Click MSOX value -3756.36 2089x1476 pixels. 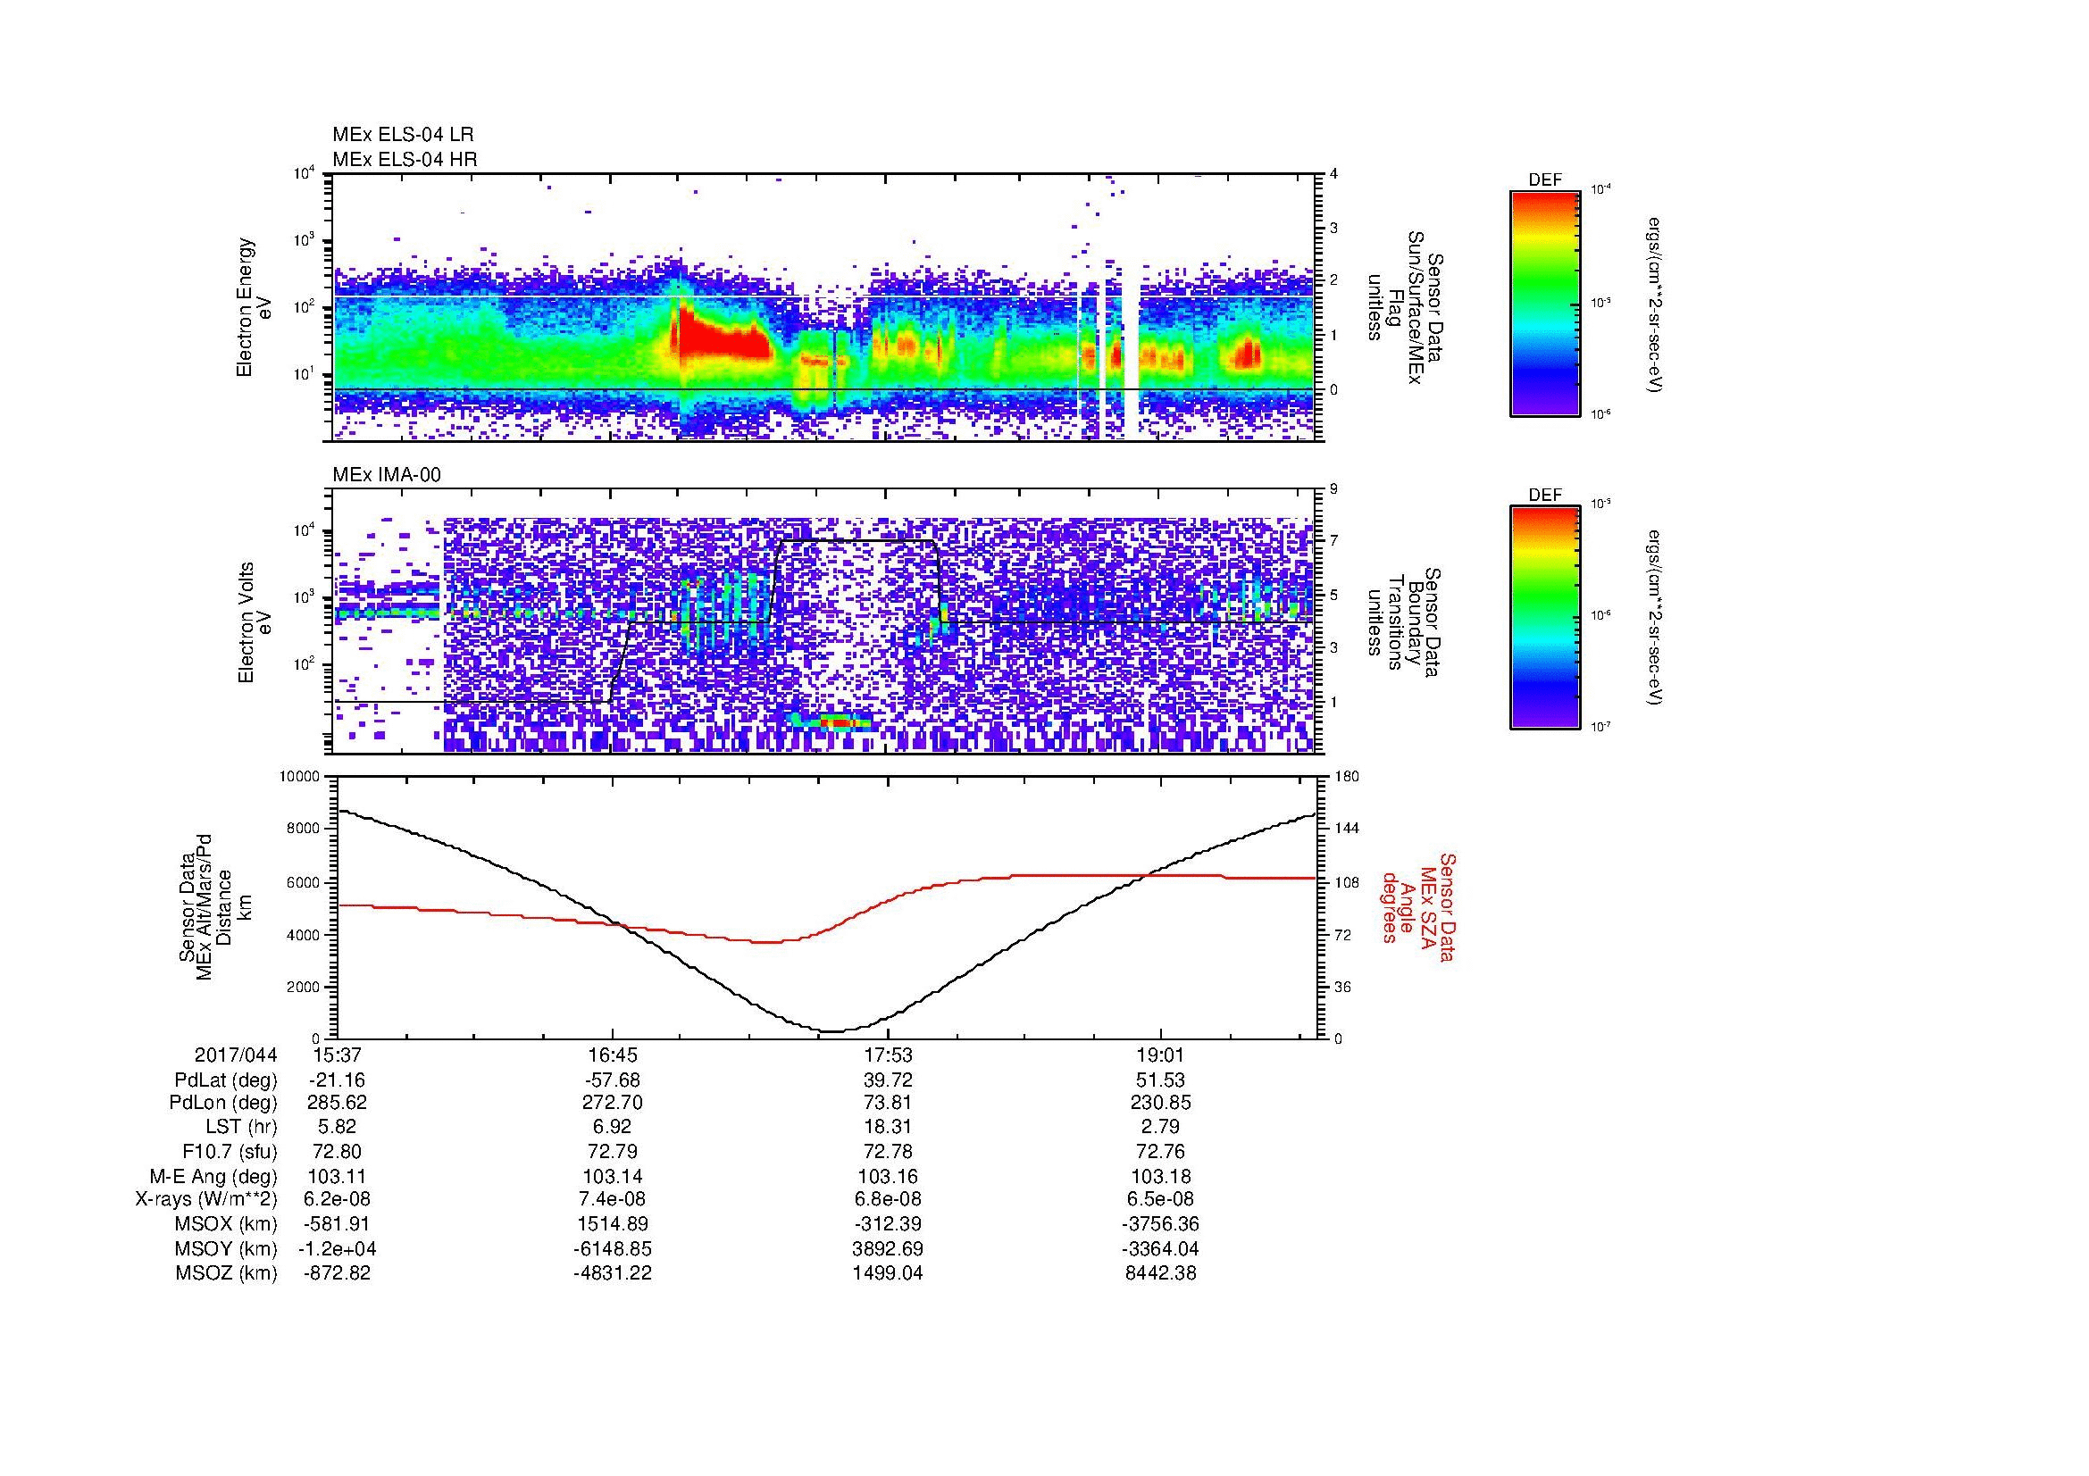coord(1161,1224)
